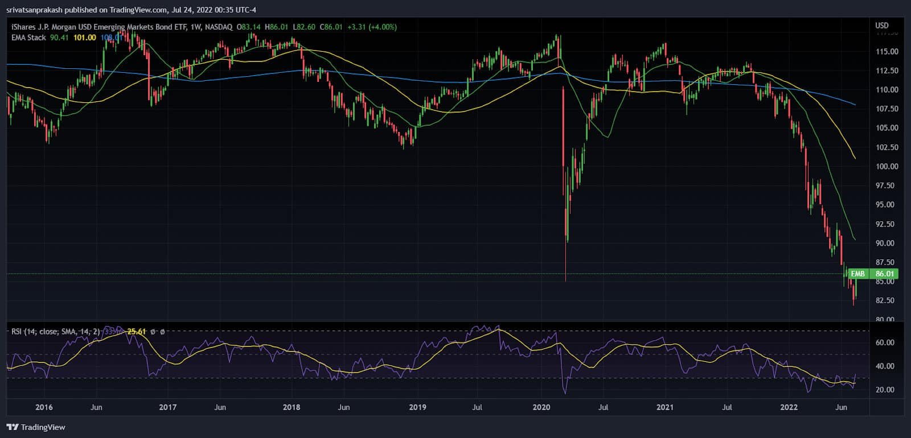Click the 82.50 price axis label

click(x=887, y=300)
